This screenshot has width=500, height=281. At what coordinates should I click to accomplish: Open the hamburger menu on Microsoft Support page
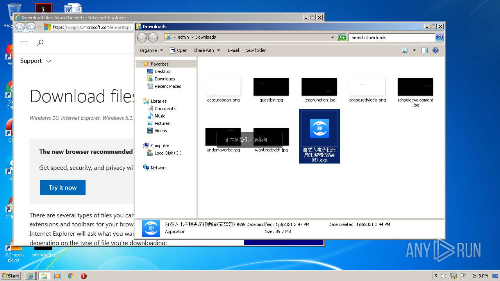pyautogui.click(x=24, y=43)
